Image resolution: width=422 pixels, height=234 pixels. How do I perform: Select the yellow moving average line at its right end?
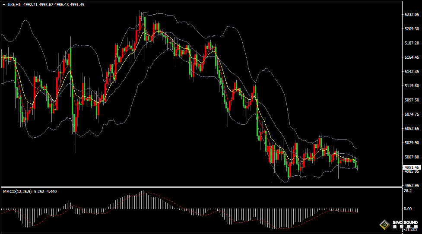coord(356,161)
